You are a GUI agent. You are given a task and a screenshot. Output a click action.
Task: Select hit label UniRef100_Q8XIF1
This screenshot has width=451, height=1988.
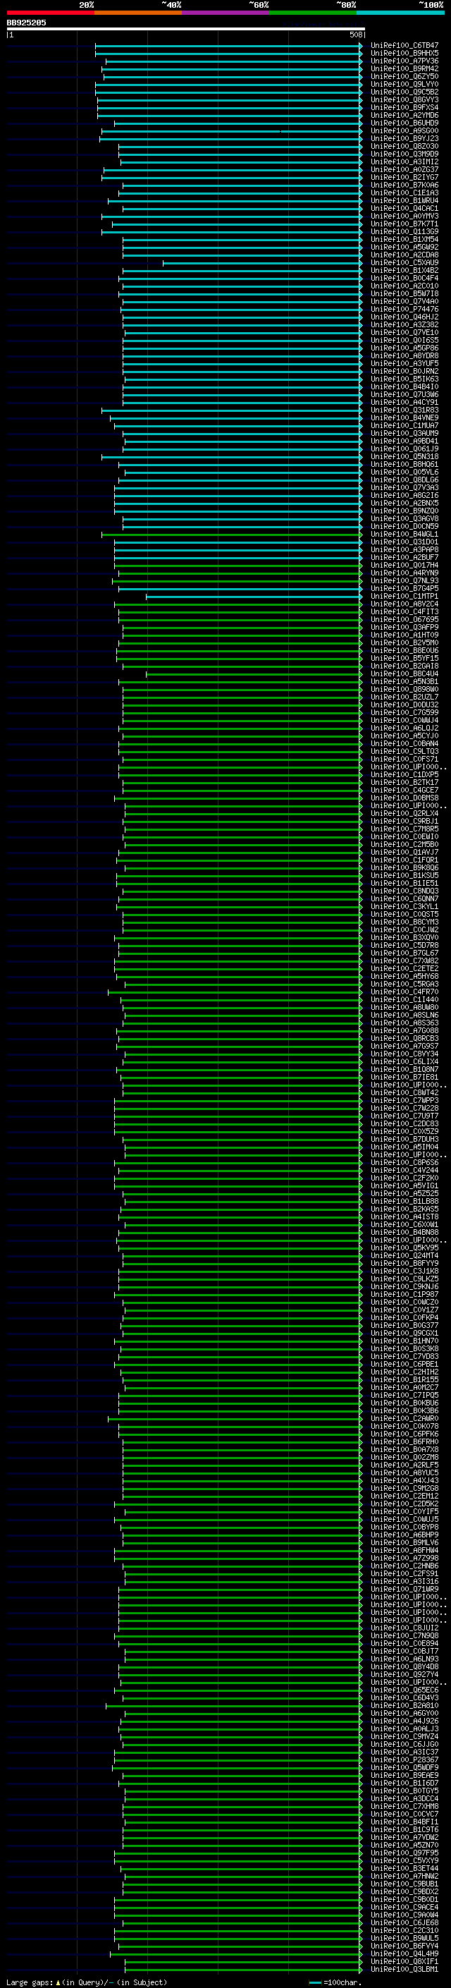point(404,1961)
